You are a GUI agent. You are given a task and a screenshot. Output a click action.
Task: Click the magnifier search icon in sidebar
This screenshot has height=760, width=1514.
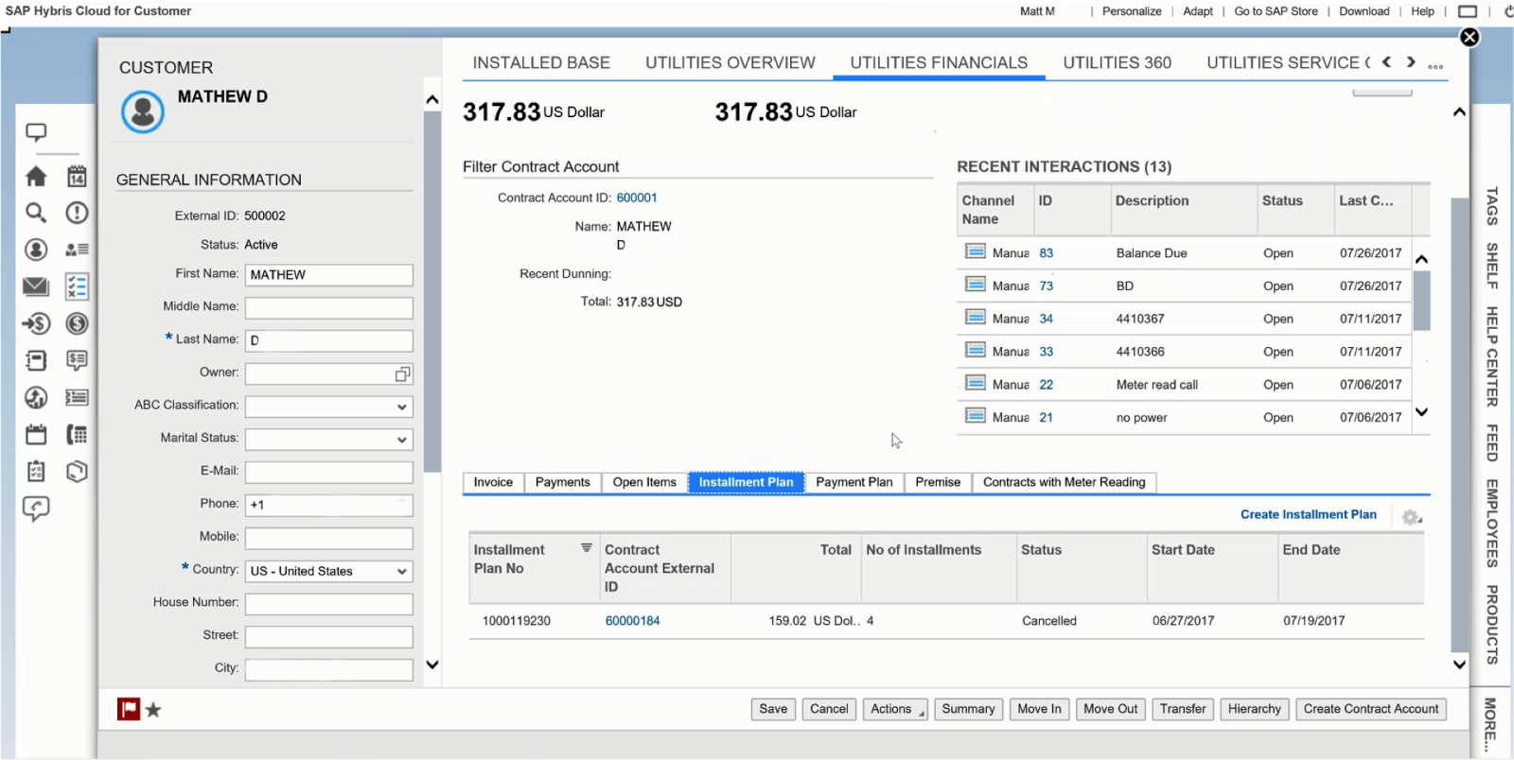tap(36, 213)
